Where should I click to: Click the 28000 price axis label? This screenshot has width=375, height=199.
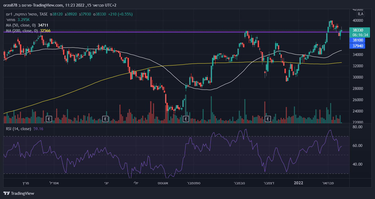(358, 89)
